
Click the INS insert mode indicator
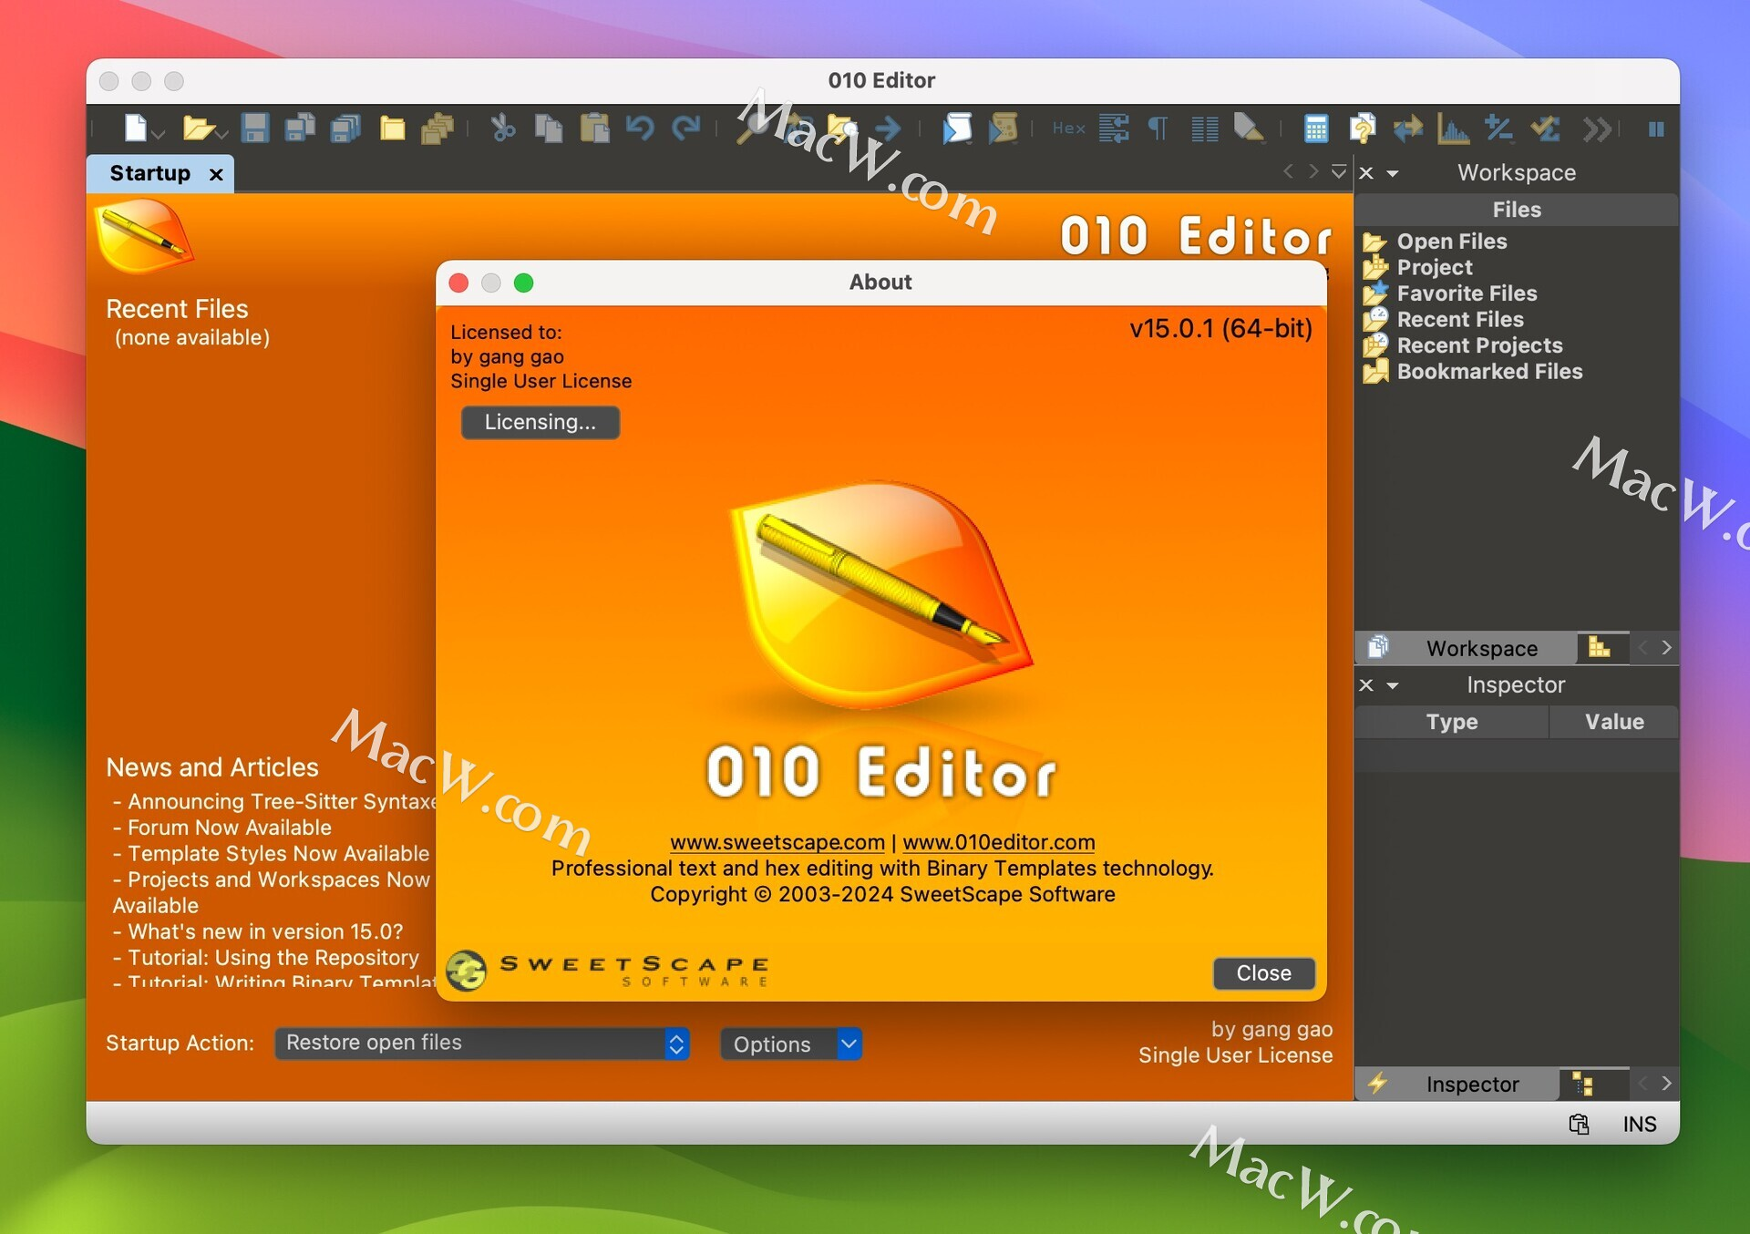[x=1639, y=1125]
